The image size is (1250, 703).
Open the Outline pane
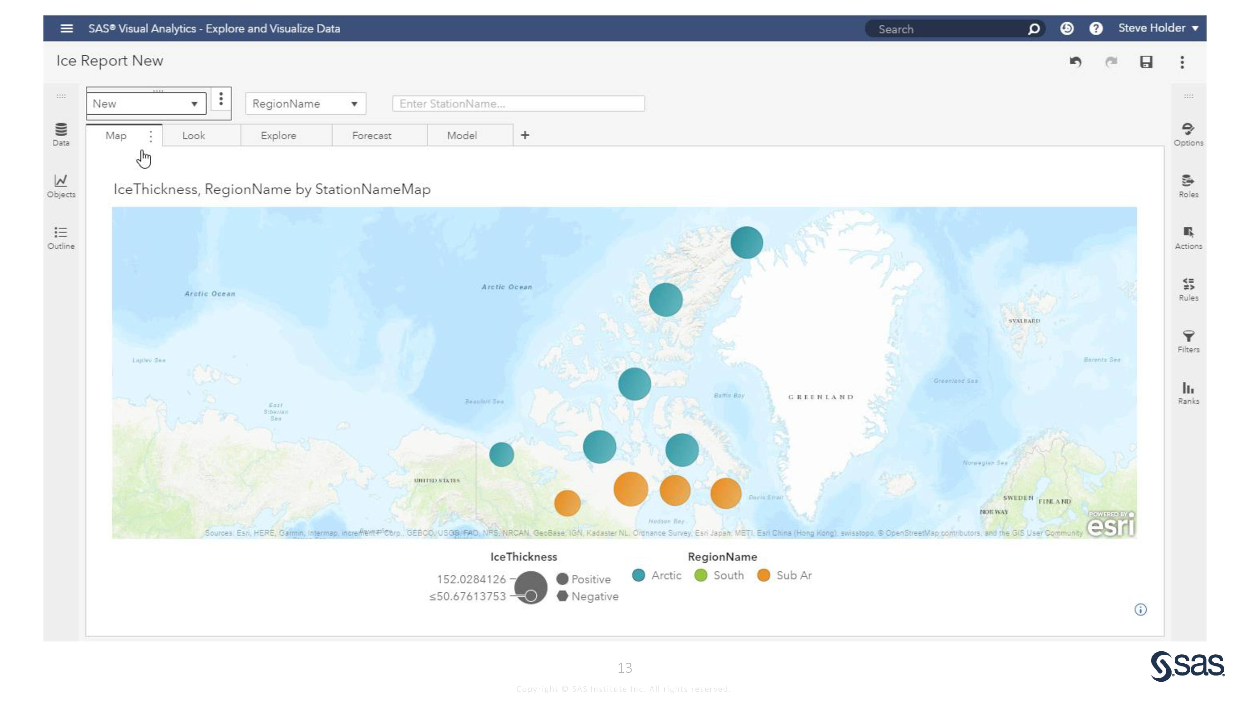point(61,238)
